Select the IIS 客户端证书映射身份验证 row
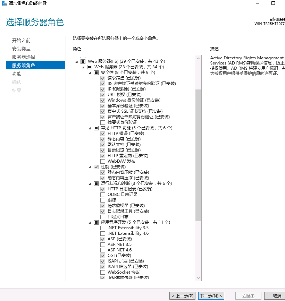The height and width of the screenshot is (301, 285). tap(142, 84)
